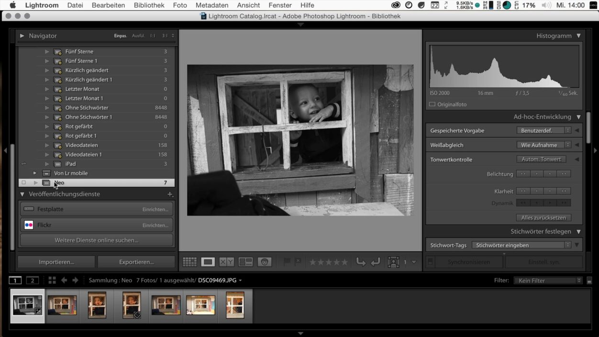
Task: Rotate photo counterclockwise arrow icon
Action: [361, 262]
